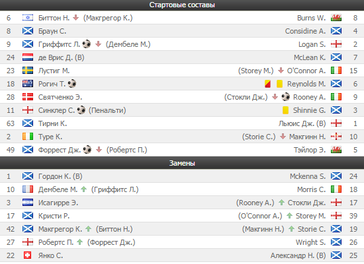The width and height of the screenshot is (364, 264).
Task: Click the red substitution arrow next to Форрест Дж.
Action: coord(99,150)
